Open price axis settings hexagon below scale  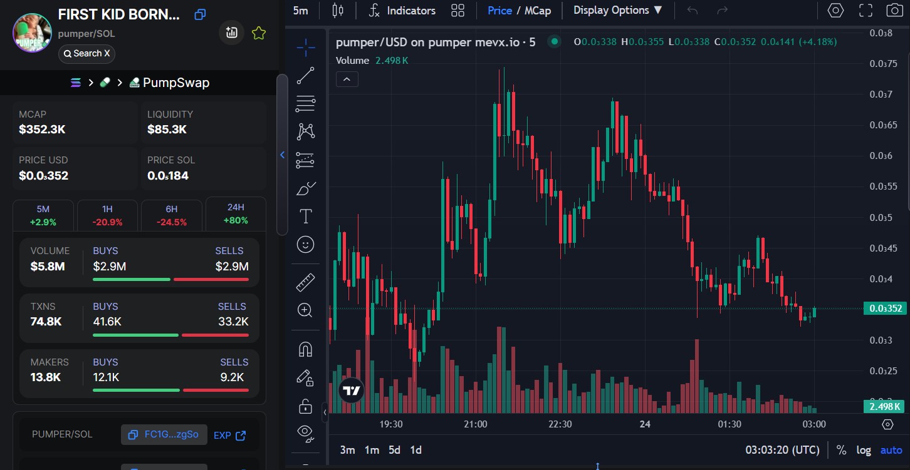tap(887, 424)
